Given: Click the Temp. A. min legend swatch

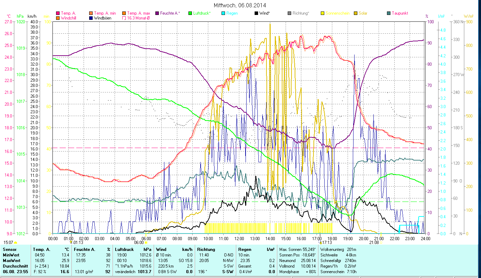Looking at the screenshot, I should click(x=91, y=13).
